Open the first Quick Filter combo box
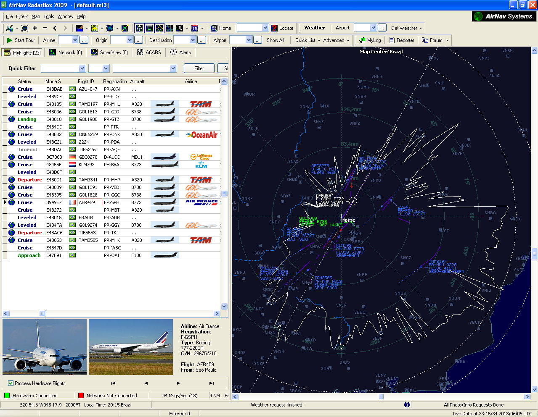Screen dimensions: 538x417 [82, 68]
